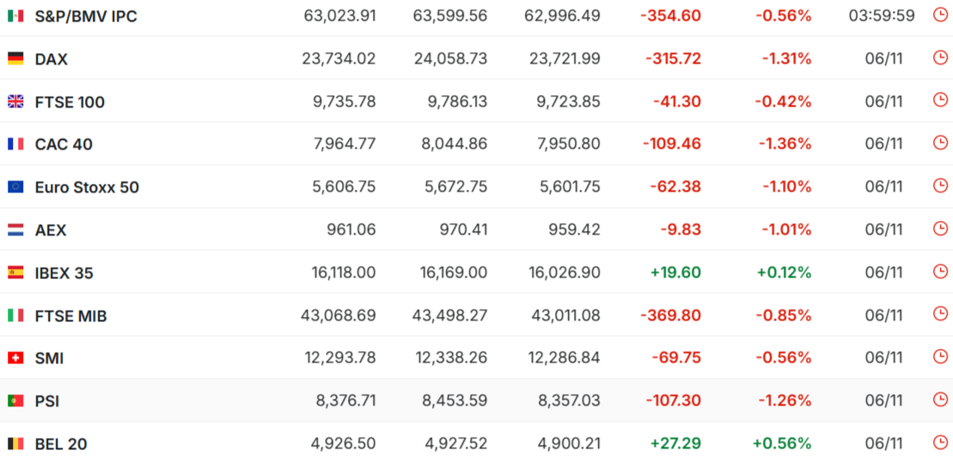
Task: Click the clock icon in the AEX row
Action: click(940, 228)
